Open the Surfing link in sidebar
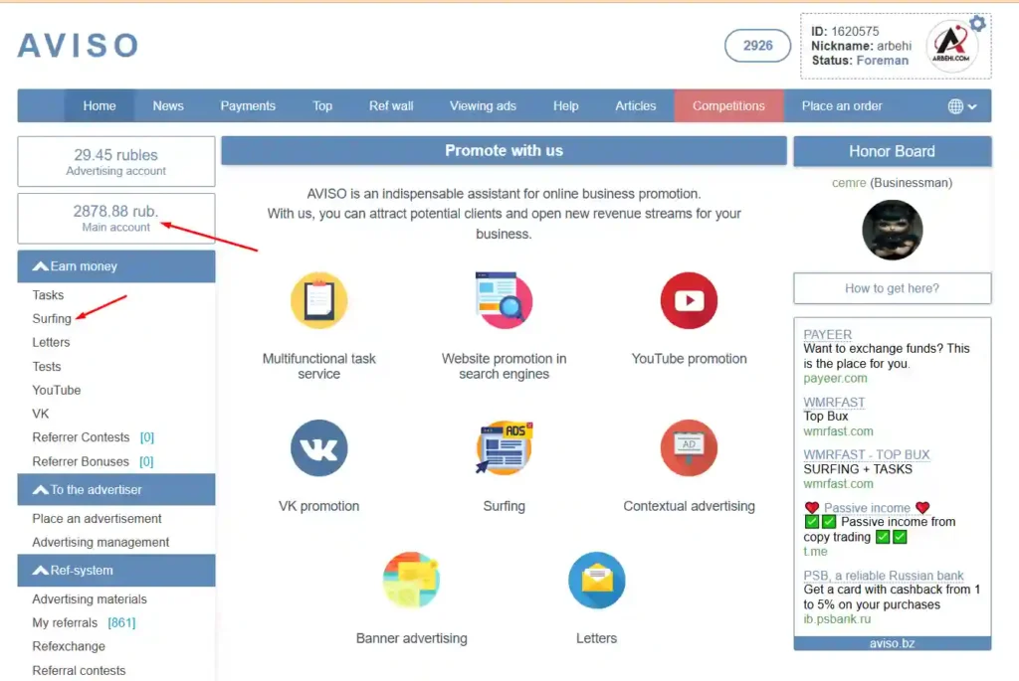1019x681 pixels. [52, 319]
